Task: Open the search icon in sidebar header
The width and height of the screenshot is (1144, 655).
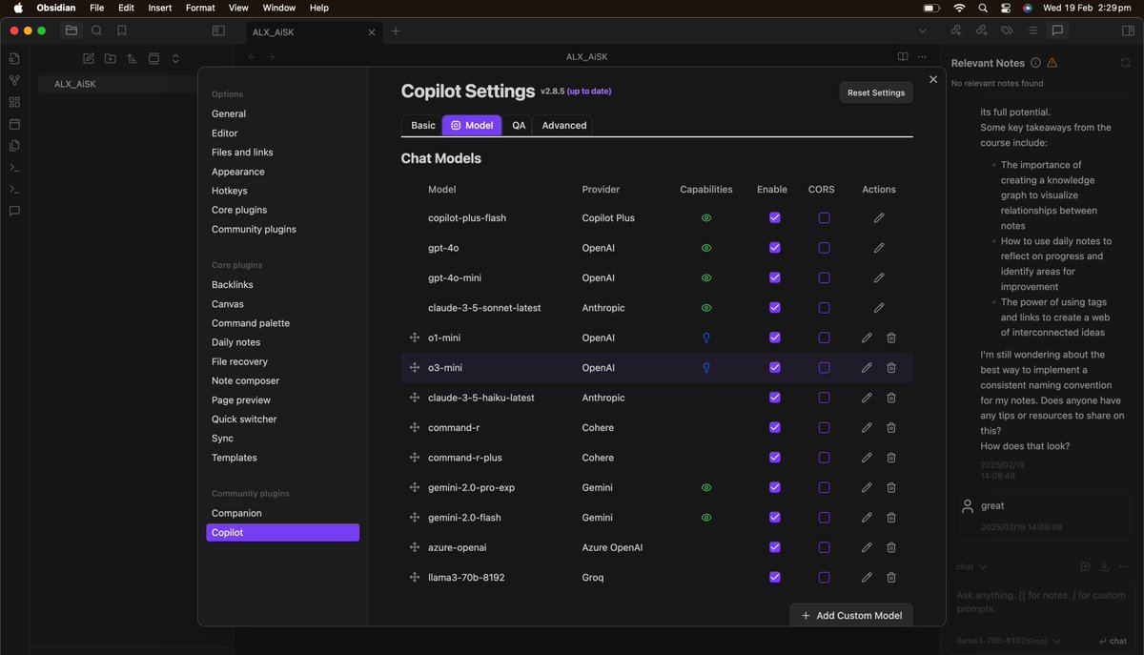Action: [96, 31]
